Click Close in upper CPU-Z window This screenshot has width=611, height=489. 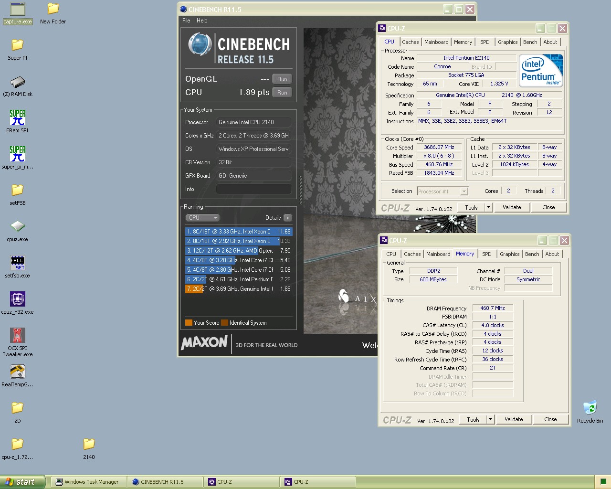(x=548, y=207)
